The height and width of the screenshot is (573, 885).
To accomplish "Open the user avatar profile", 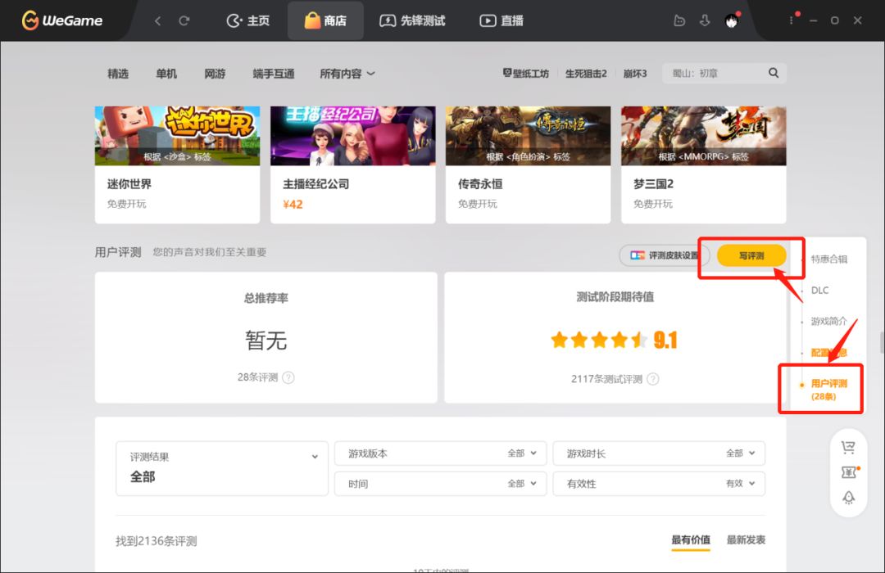I will [x=732, y=20].
